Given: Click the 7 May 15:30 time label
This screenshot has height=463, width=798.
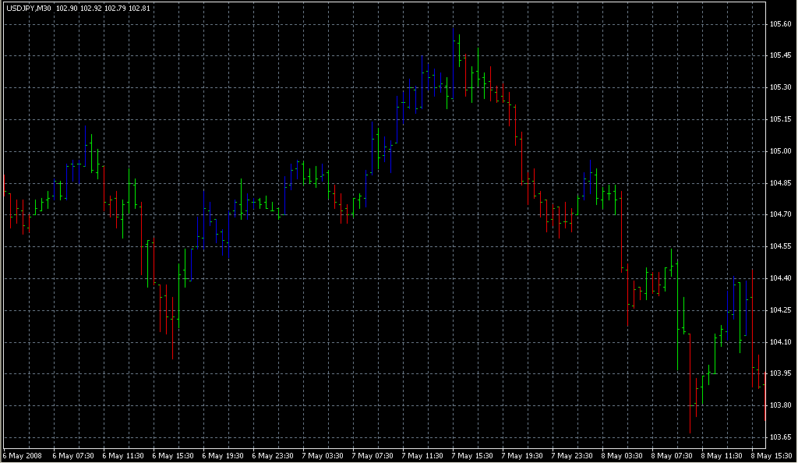Looking at the screenshot, I should click(x=472, y=456).
